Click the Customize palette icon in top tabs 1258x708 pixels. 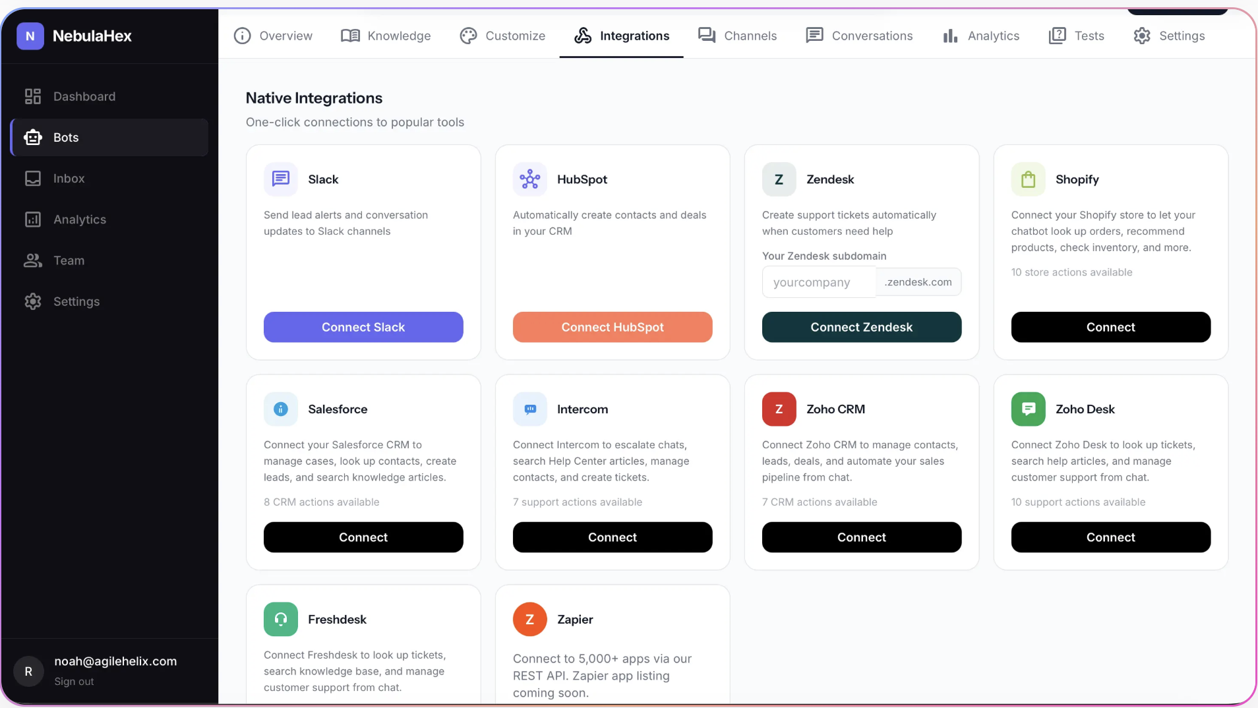(469, 36)
